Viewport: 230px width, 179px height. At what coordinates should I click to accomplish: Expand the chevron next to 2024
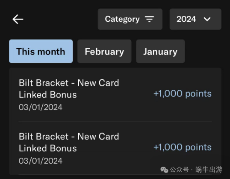pyautogui.click(x=207, y=19)
